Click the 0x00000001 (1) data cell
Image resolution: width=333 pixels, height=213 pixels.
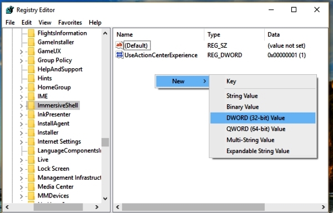[286, 55]
